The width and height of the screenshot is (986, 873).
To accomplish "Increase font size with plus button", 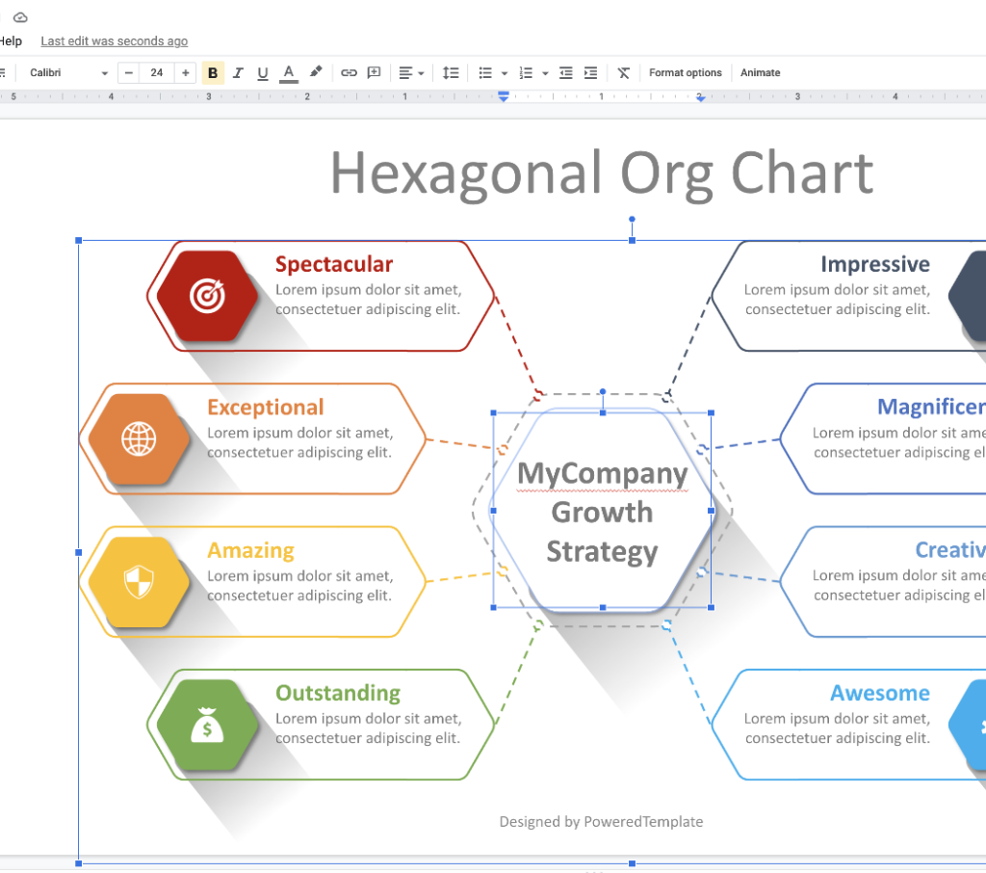I will click(x=186, y=73).
